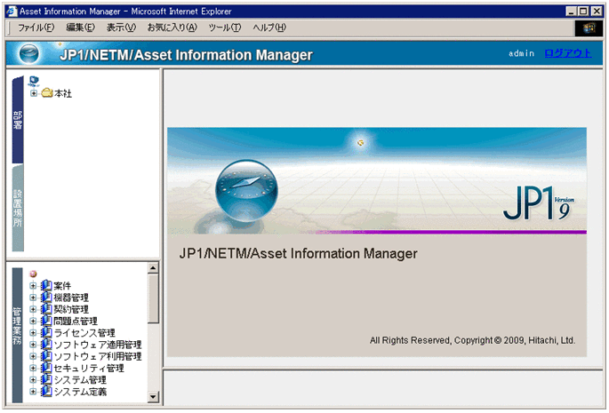Expand the セキュリティ管理 node

tap(33, 368)
